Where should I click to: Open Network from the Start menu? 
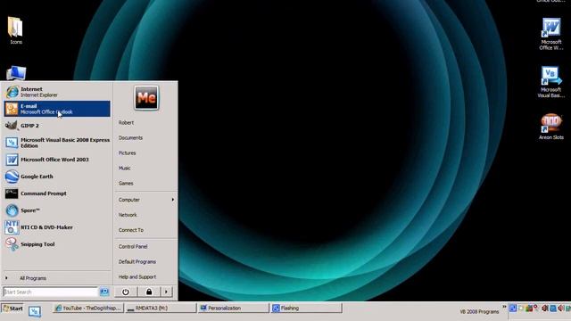click(x=128, y=215)
